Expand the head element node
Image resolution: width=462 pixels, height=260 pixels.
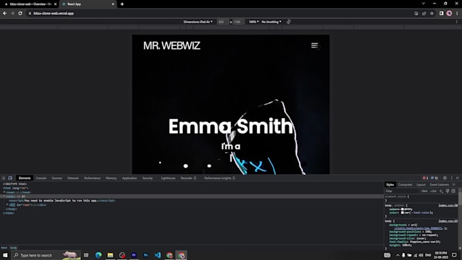pyautogui.click(x=4, y=192)
